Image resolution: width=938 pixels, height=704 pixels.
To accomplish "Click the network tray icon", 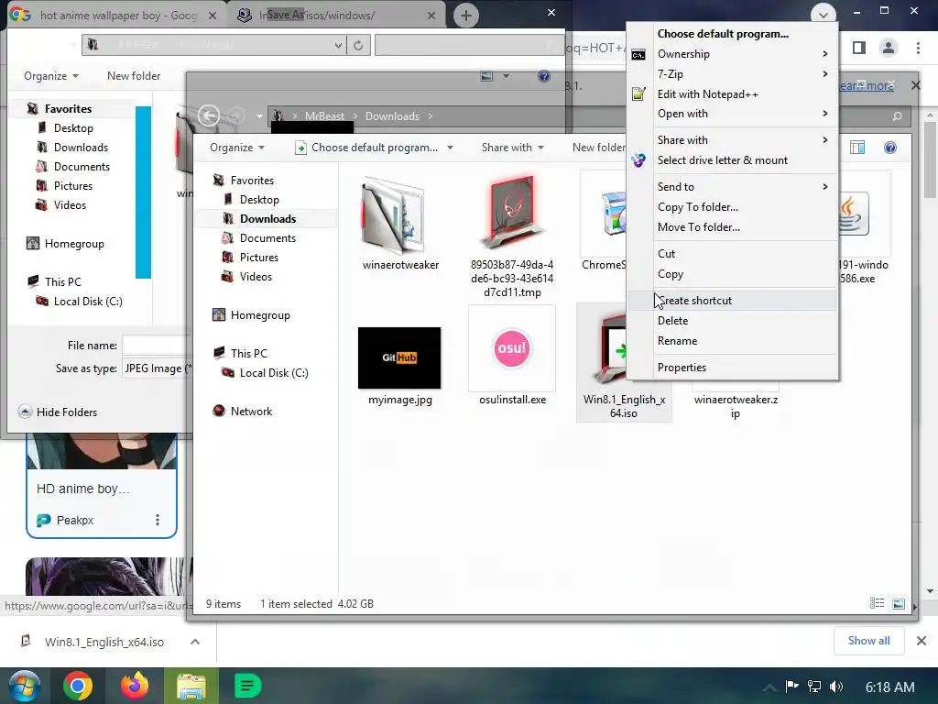I will click(814, 687).
